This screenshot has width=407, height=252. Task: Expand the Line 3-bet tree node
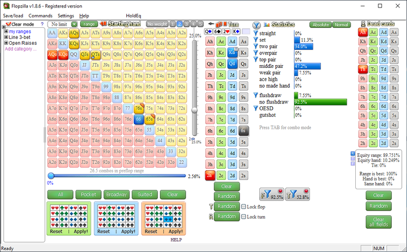click(6, 37)
